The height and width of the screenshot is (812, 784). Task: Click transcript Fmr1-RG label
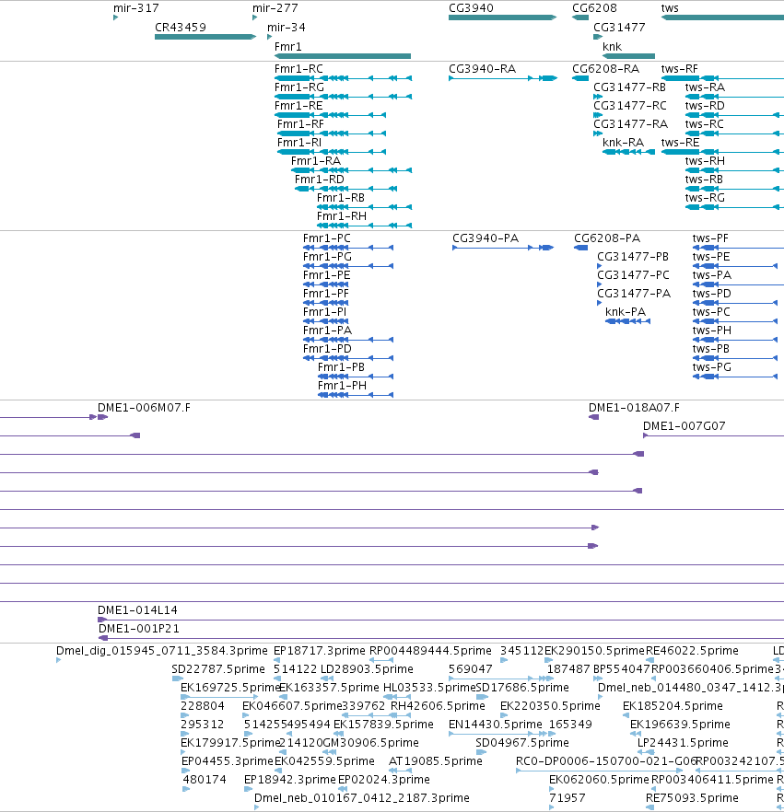pos(299,87)
